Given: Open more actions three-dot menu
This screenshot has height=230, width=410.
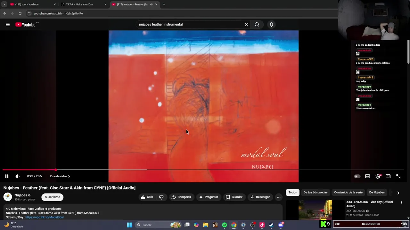Looking at the screenshot, I should pyautogui.click(x=279, y=197).
